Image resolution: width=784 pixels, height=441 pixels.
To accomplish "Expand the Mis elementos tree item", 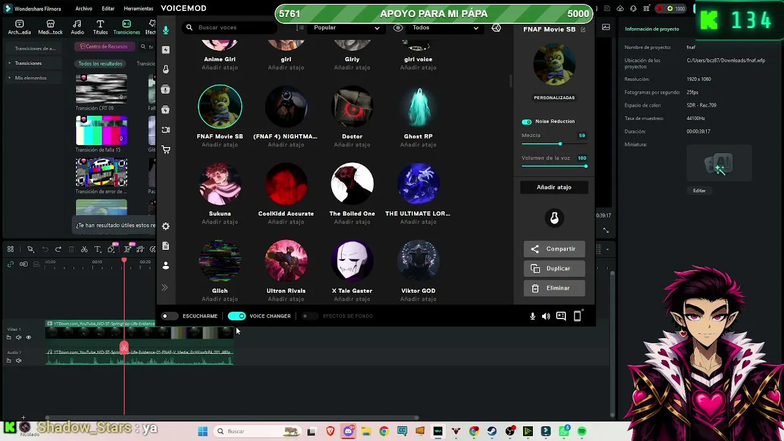I will point(10,78).
